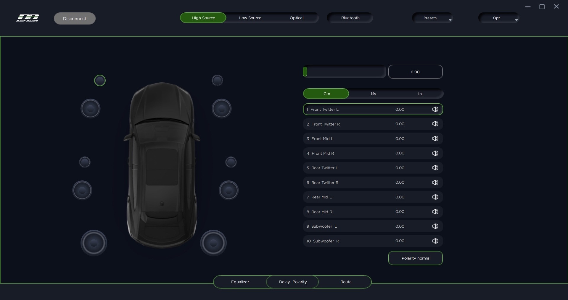Select the front right tweeter on car diagram
Image resolution: width=568 pixels, height=300 pixels.
coord(217,80)
